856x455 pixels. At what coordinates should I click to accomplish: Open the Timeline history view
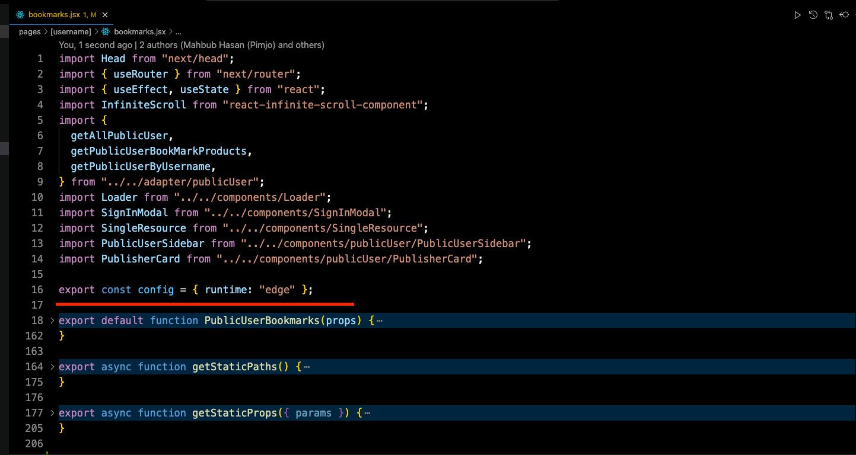[813, 15]
